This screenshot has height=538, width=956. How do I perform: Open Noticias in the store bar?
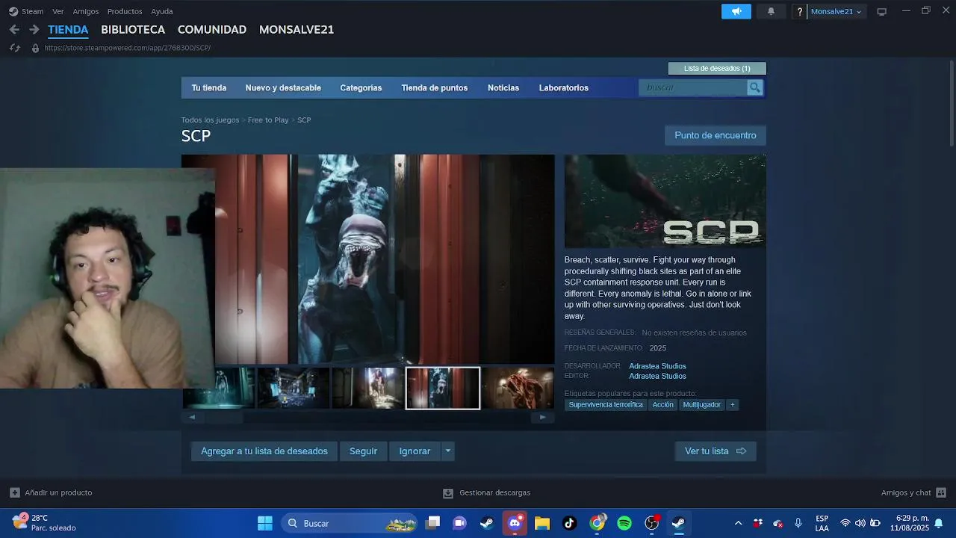[503, 87]
